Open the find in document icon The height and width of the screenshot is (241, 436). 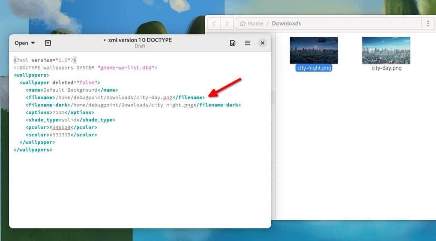tap(232, 43)
